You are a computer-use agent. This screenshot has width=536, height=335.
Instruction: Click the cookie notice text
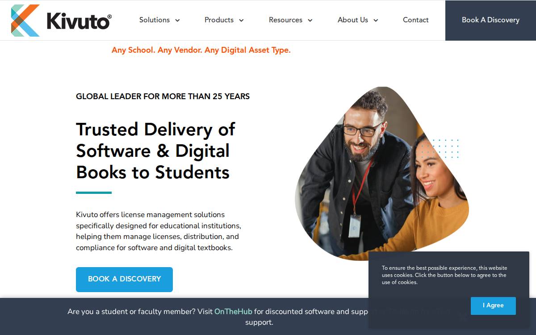pos(444,275)
